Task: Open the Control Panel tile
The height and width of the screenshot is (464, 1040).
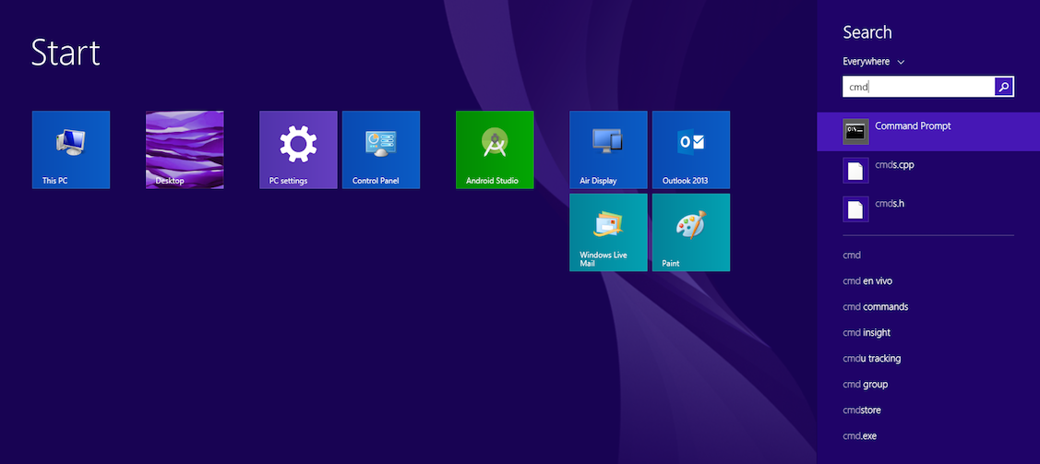Action: (x=381, y=149)
